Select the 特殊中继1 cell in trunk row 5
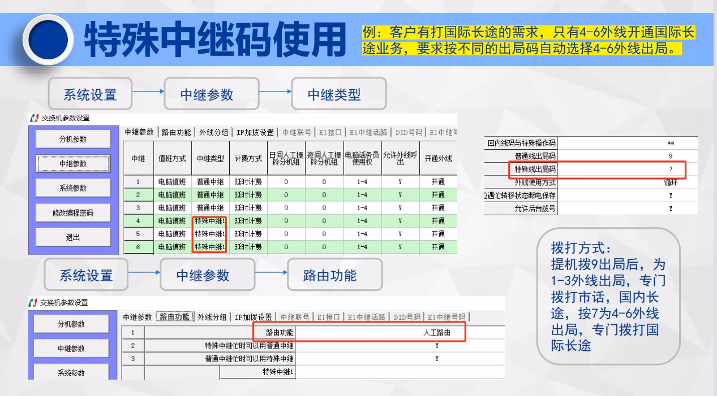This screenshot has width=717, height=396. (x=210, y=234)
